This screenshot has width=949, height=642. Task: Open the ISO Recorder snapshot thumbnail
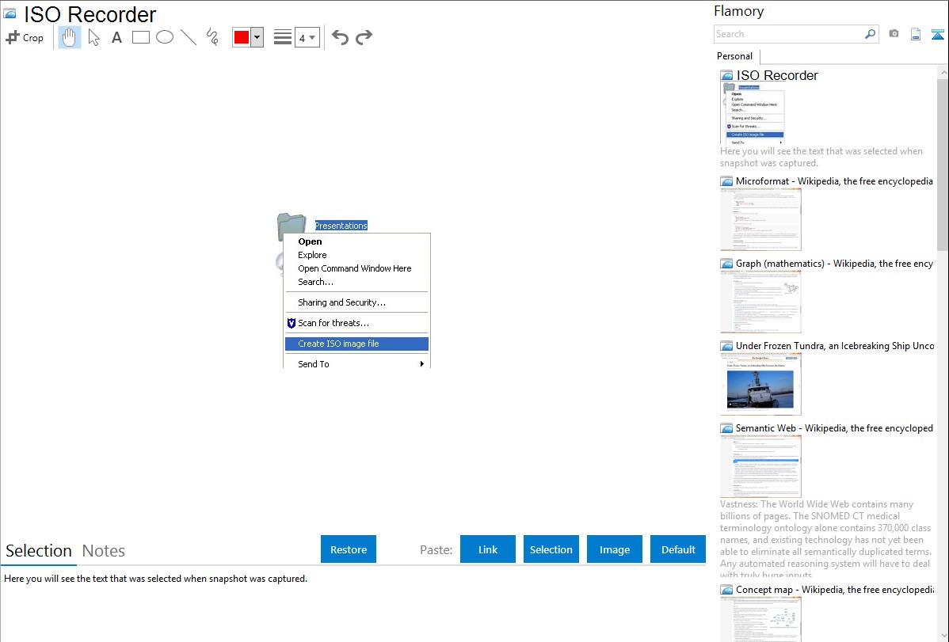[x=754, y=113]
